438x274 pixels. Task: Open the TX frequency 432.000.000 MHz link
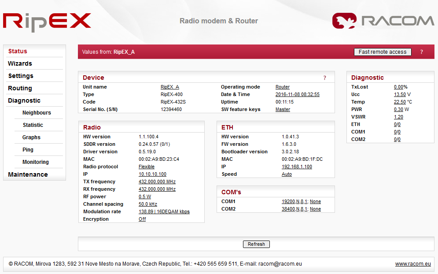coord(157,182)
